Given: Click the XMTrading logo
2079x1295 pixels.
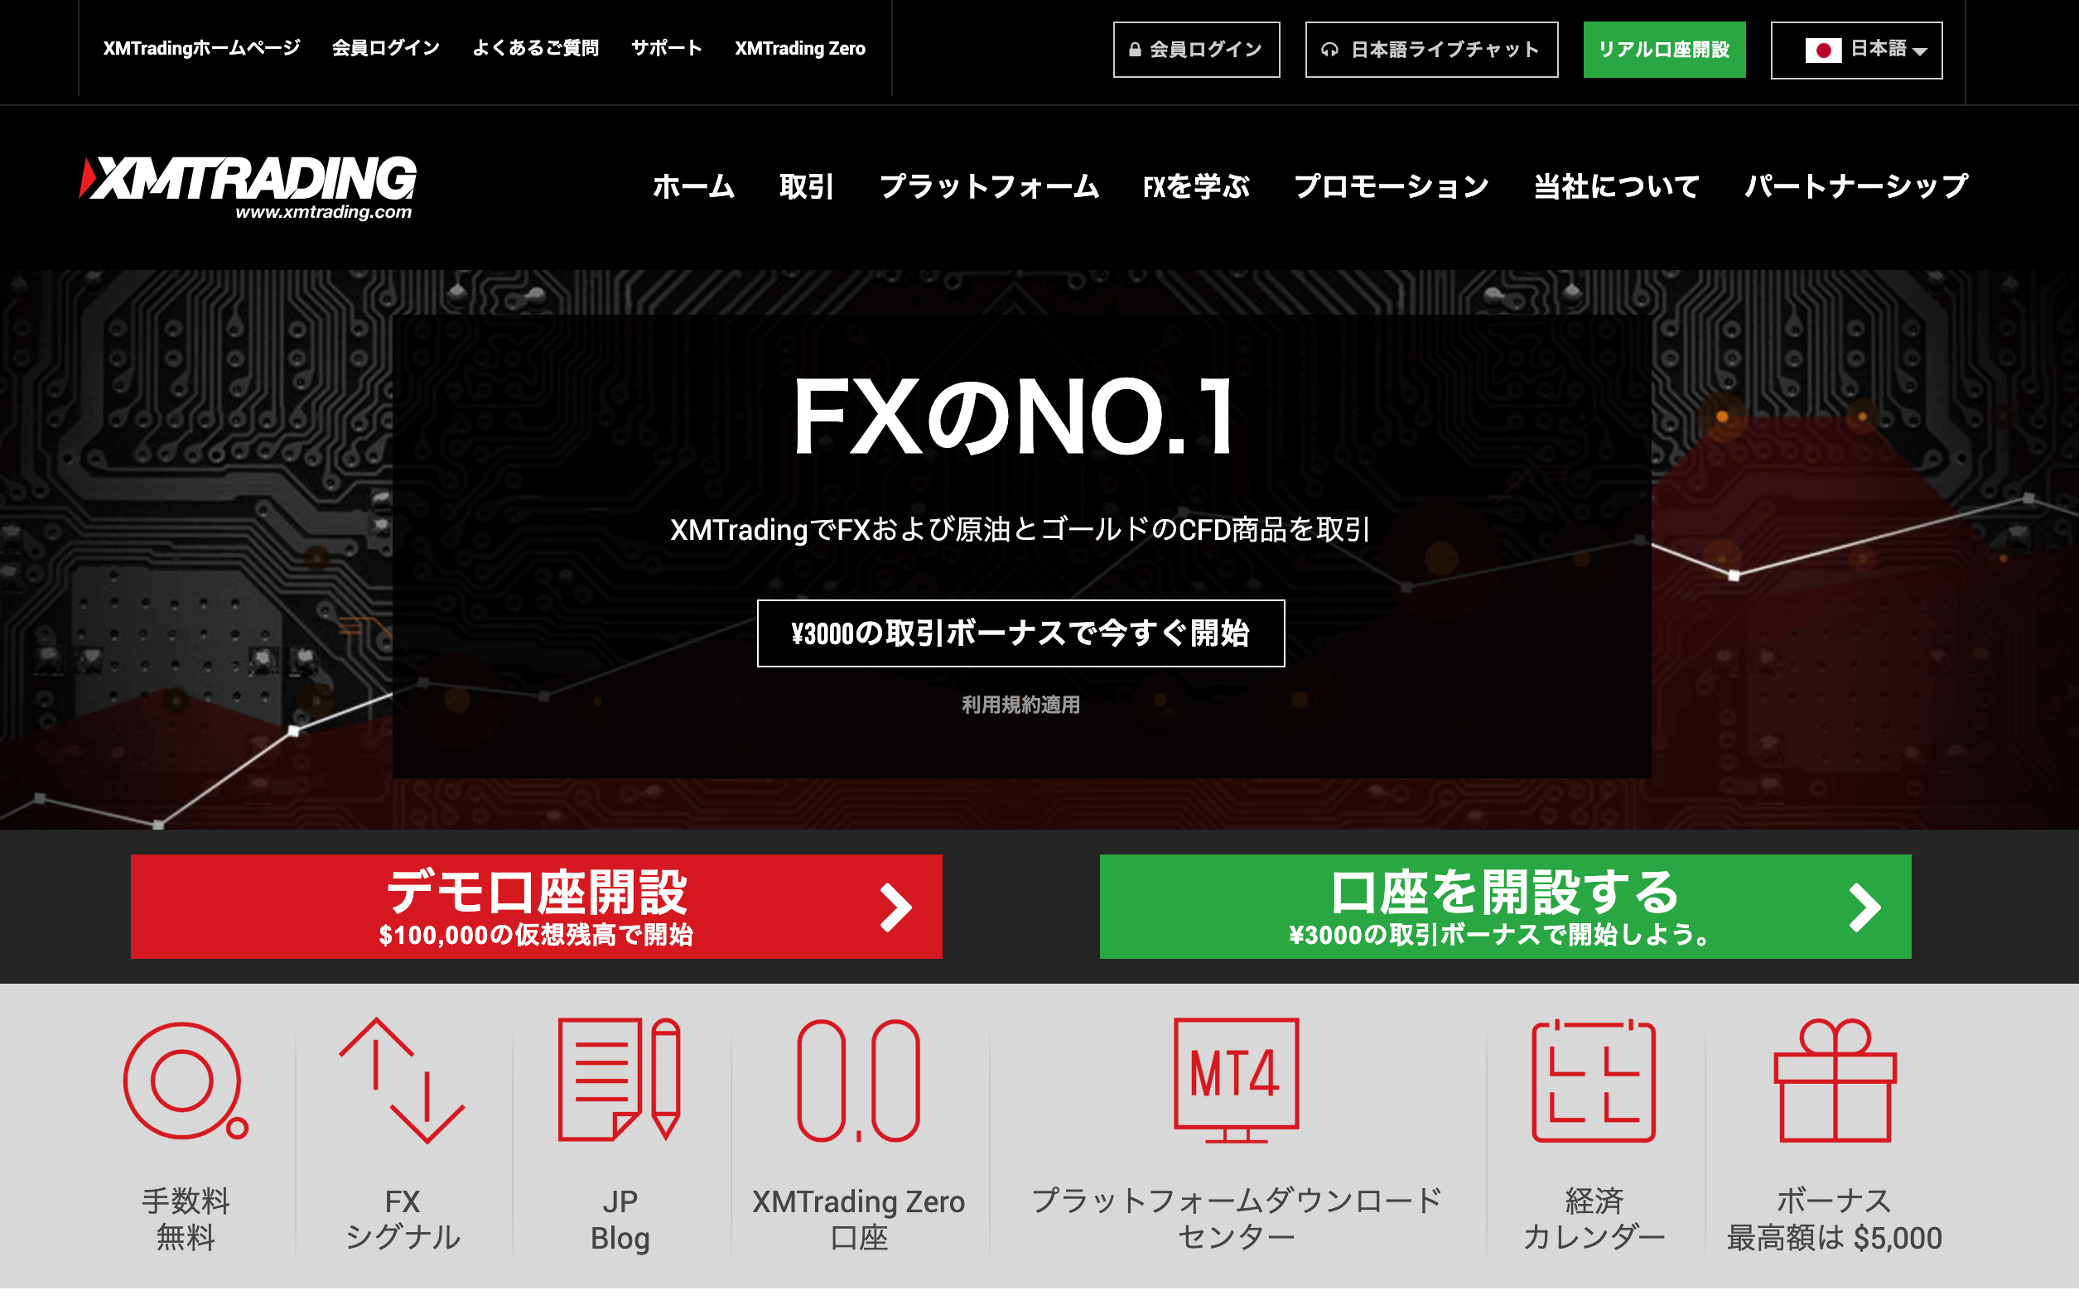Looking at the screenshot, I should (248, 188).
